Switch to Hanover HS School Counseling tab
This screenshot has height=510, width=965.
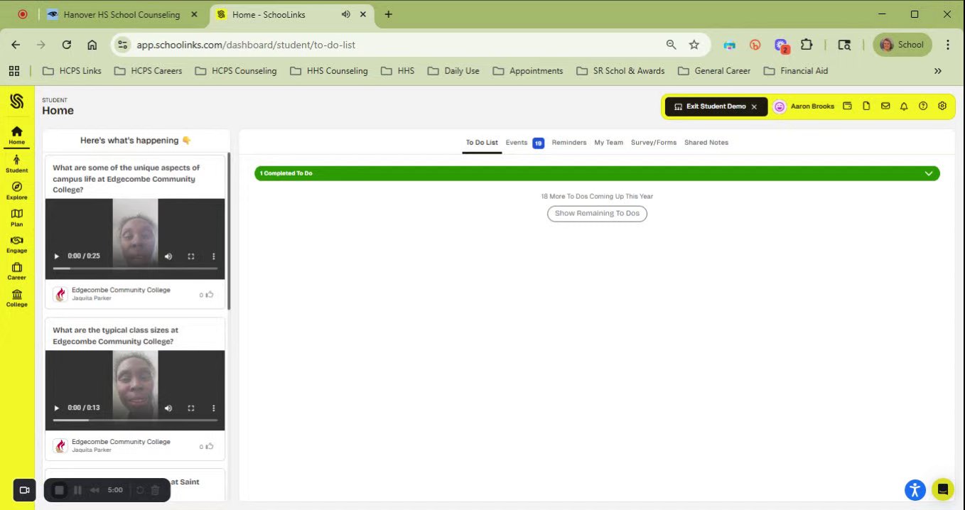(x=122, y=14)
